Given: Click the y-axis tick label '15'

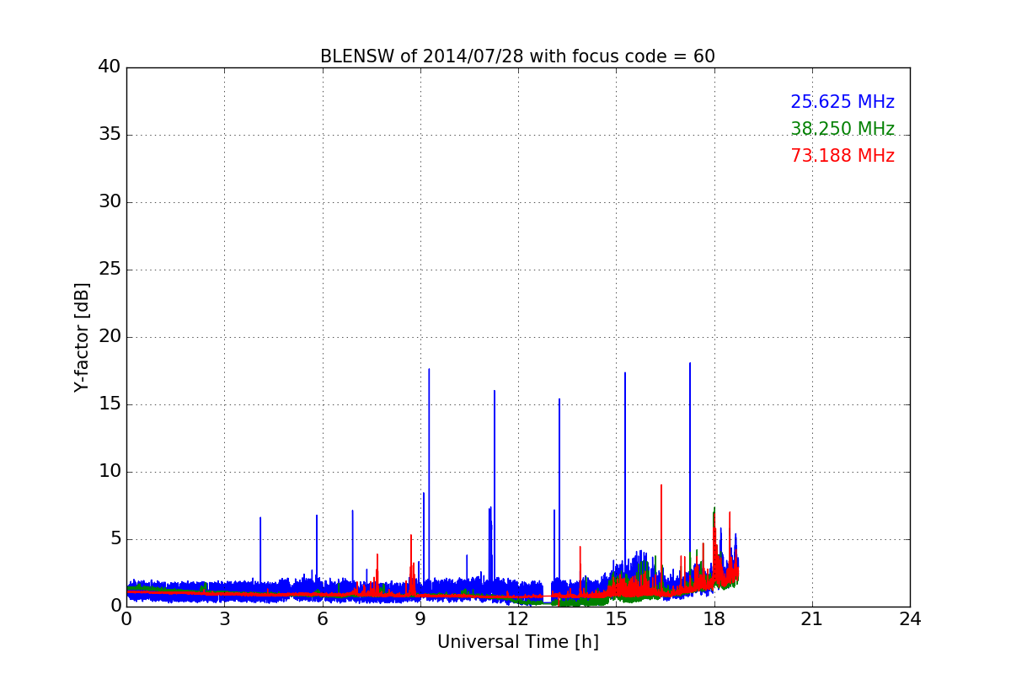Looking at the screenshot, I should point(110,404).
